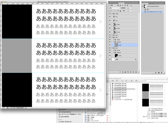This screenshot has width=168, height=123.
Task: Delete current state with History trash icon
Action: [x=162, y=73]
